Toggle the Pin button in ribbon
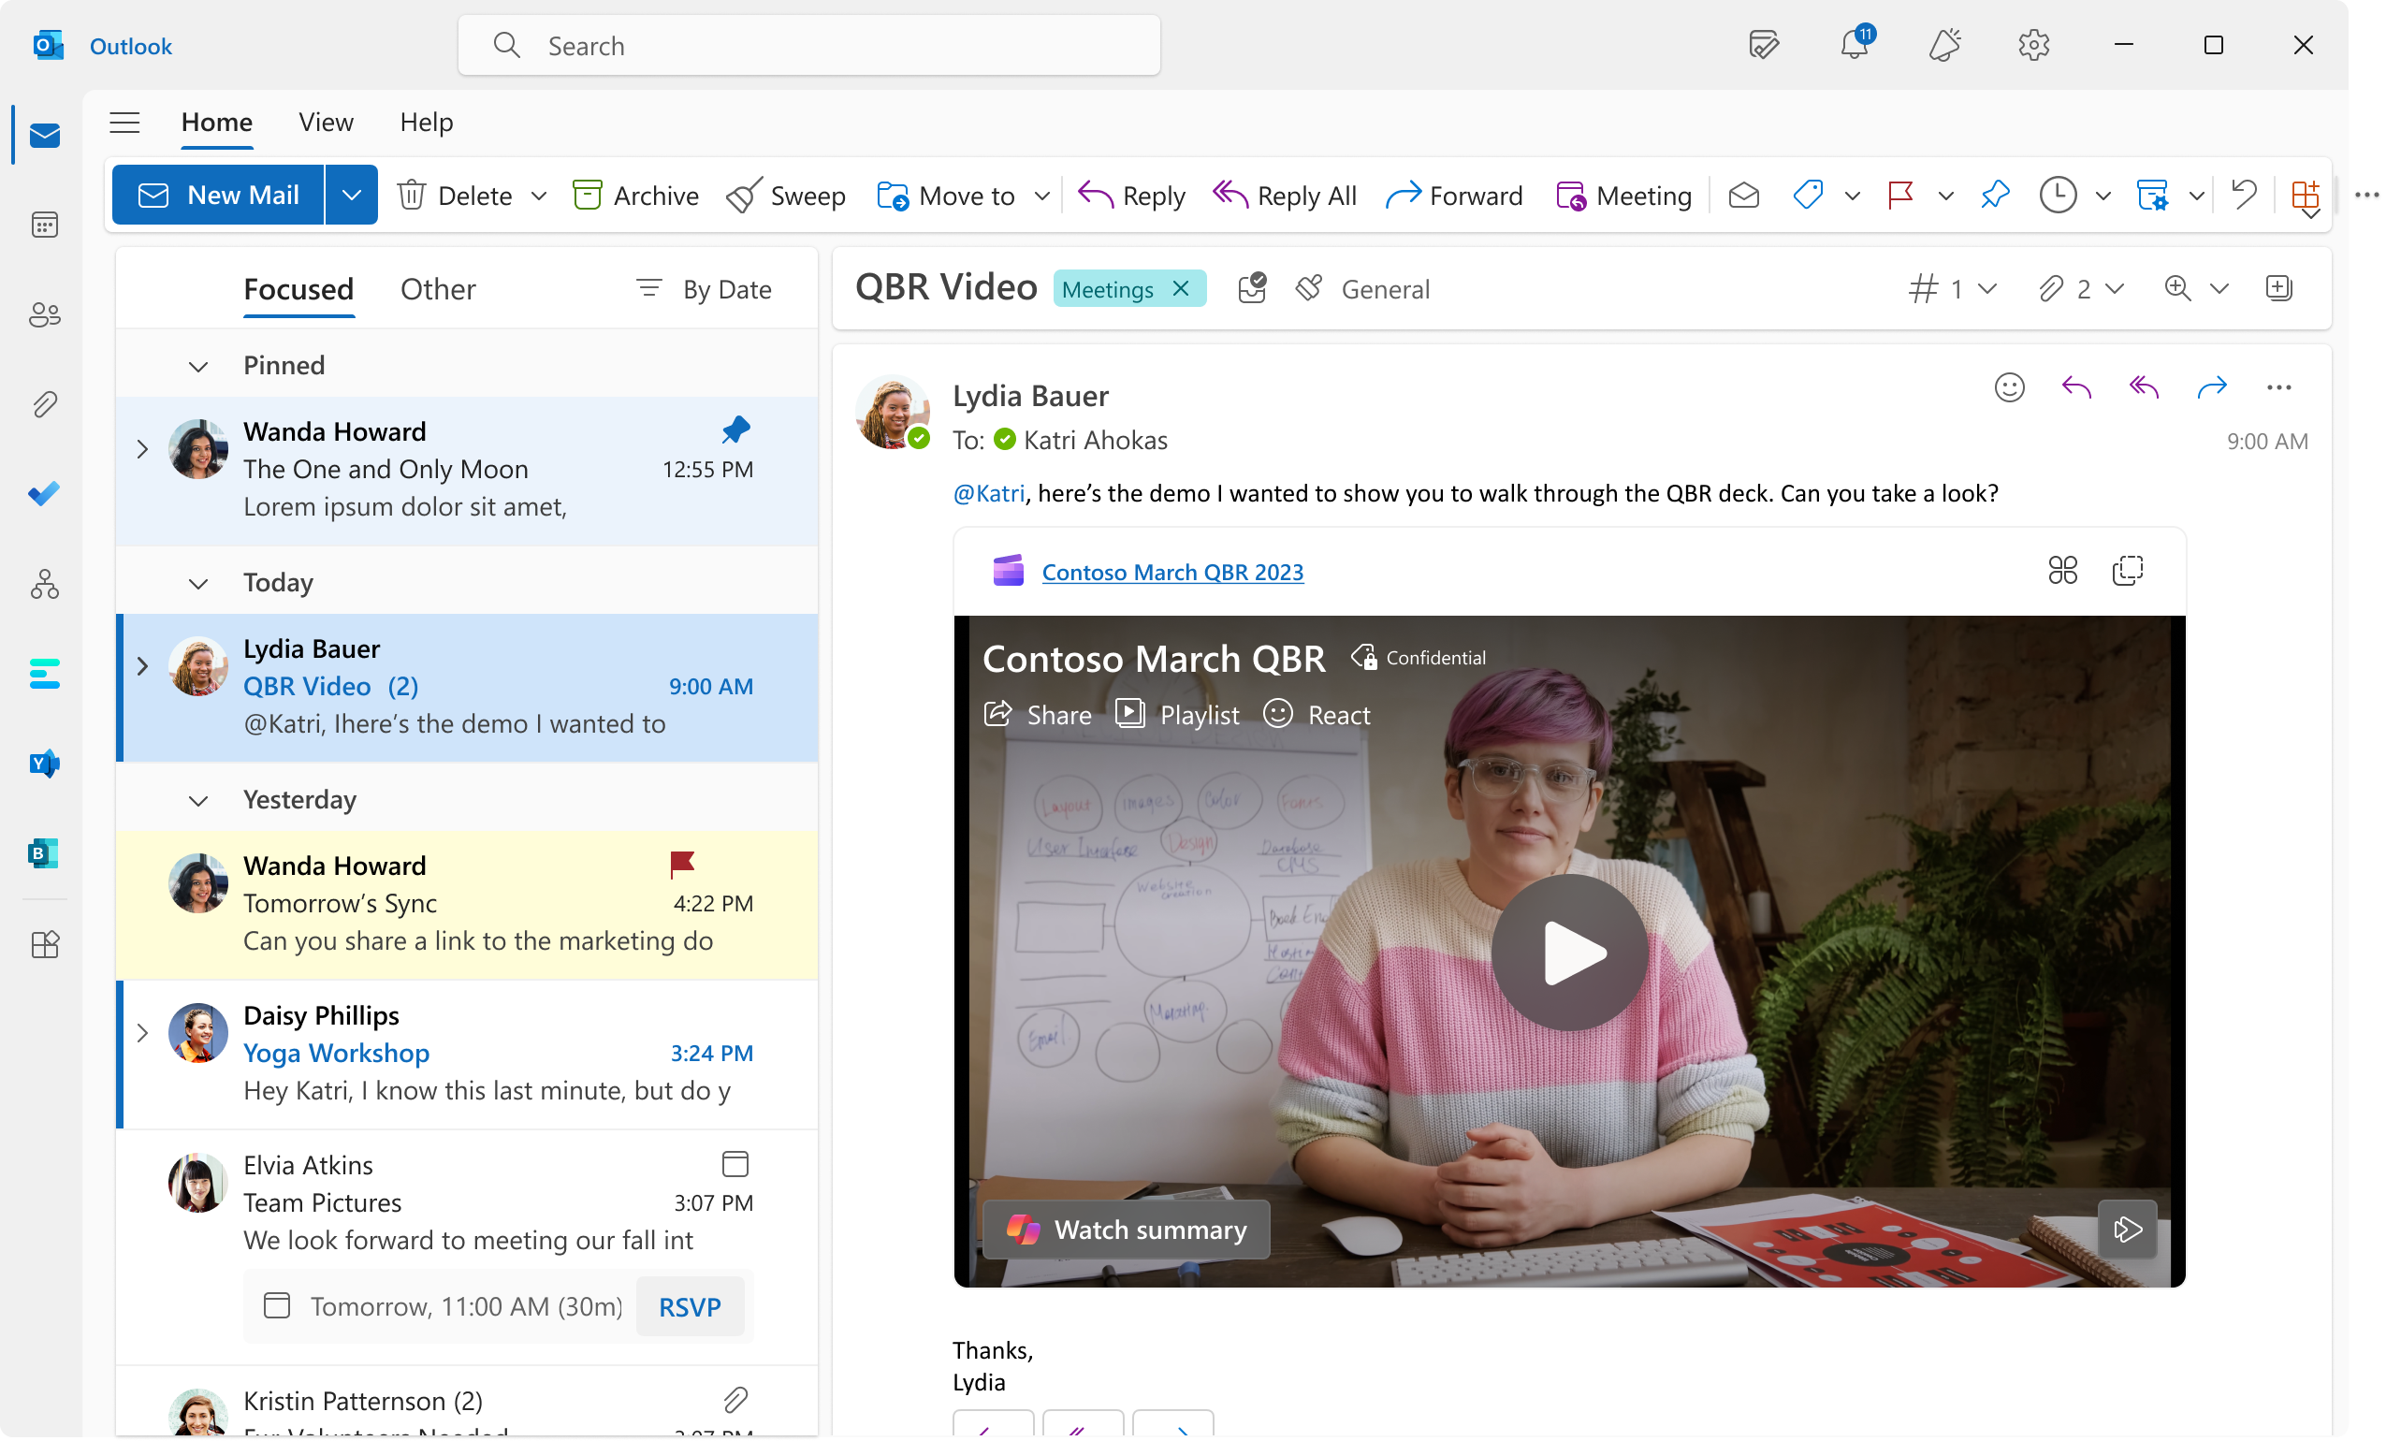Image resolution: width=2401 pixels, height=1441 pixels. point(1994,196)
